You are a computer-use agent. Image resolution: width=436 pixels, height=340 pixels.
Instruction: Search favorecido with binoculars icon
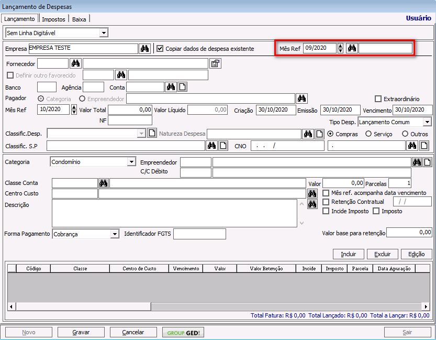(x=121, y=75)
